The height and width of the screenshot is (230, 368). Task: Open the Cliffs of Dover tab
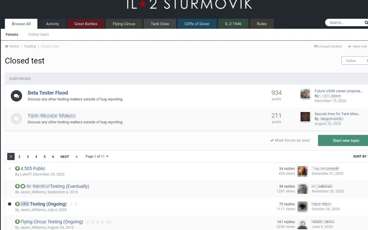pyautogui.click(x=197, y=24)
